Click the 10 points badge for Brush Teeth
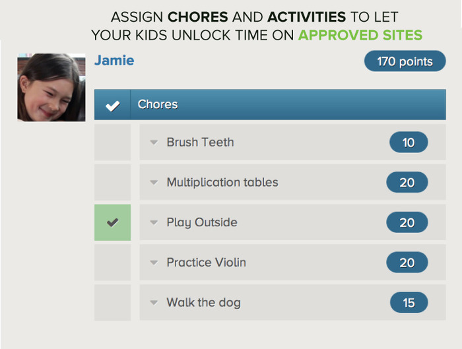Screen dimensions: 462x349 [x=408, y=143]
